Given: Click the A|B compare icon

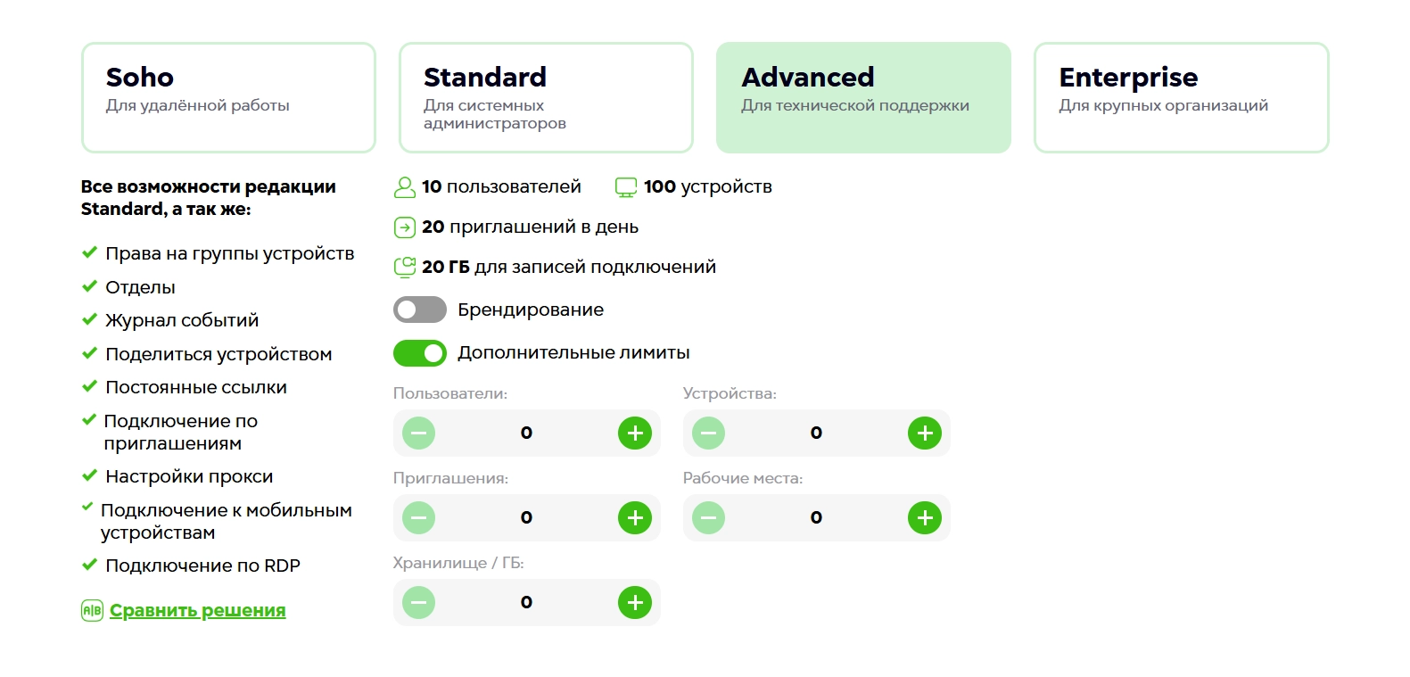Looking at the screenshot, I should click(x=92, y=610).
